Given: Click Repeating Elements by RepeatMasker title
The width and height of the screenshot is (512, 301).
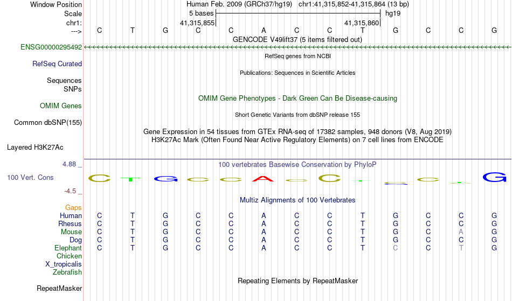Looking at the screenshot, I should tap(298, 281).
